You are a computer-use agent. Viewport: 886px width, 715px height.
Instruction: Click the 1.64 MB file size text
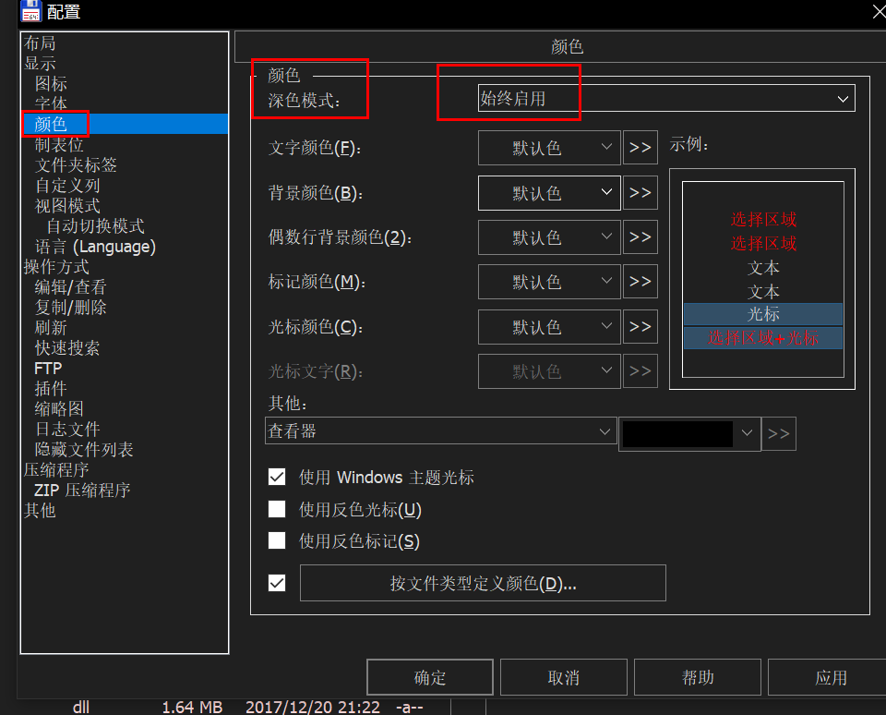pos(192,707)
